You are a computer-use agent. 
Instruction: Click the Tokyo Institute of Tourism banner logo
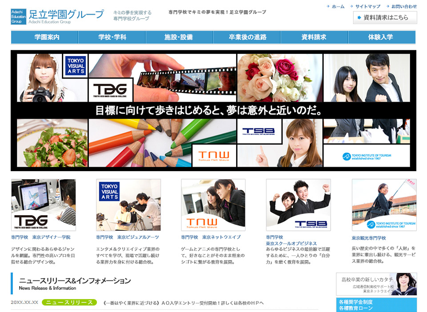point(367,156)
